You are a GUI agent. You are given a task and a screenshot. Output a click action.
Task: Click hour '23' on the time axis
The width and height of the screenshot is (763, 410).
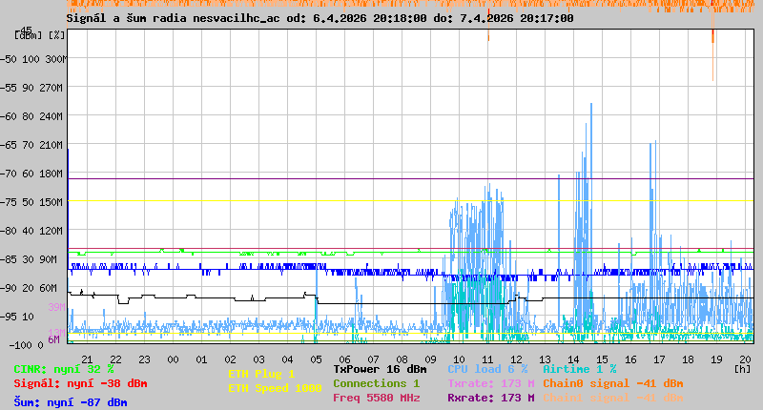click(x=145, y=359)
